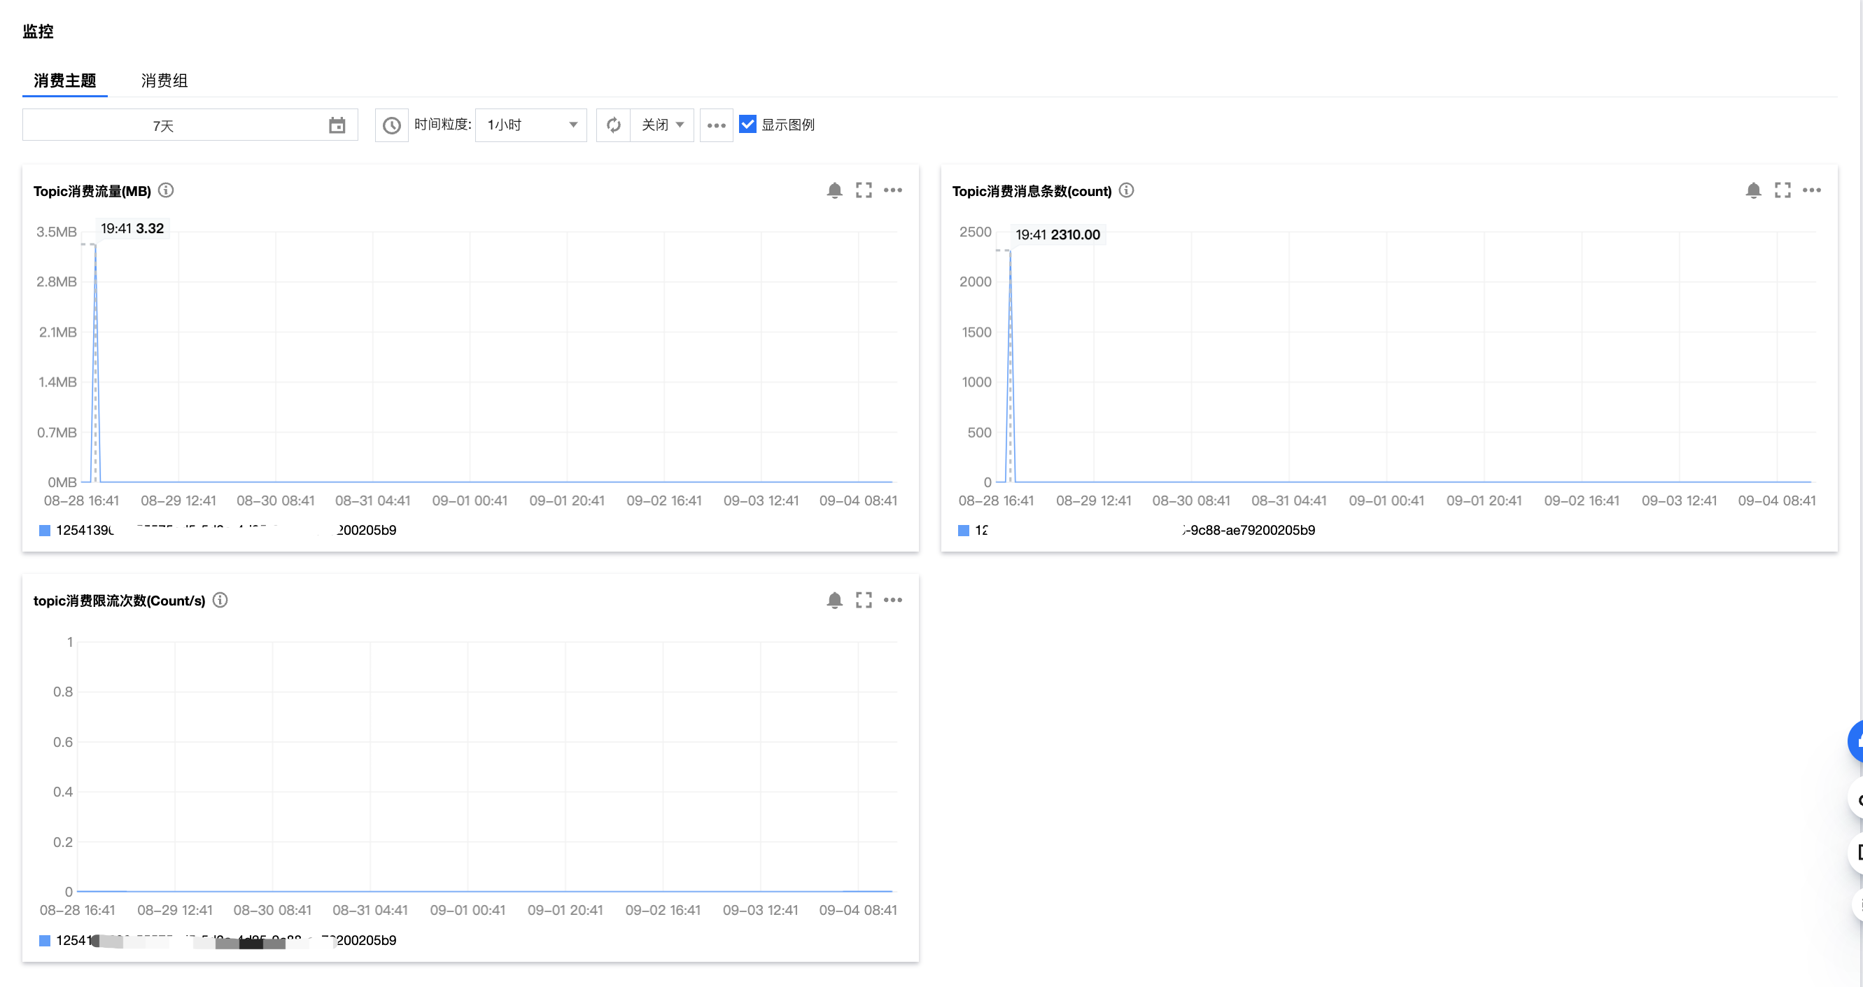Click the toolbar more options button
This screenshot has height=987, width=1863.
716,125
